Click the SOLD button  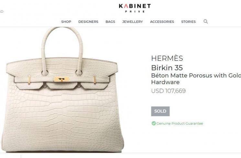(160, 111)
